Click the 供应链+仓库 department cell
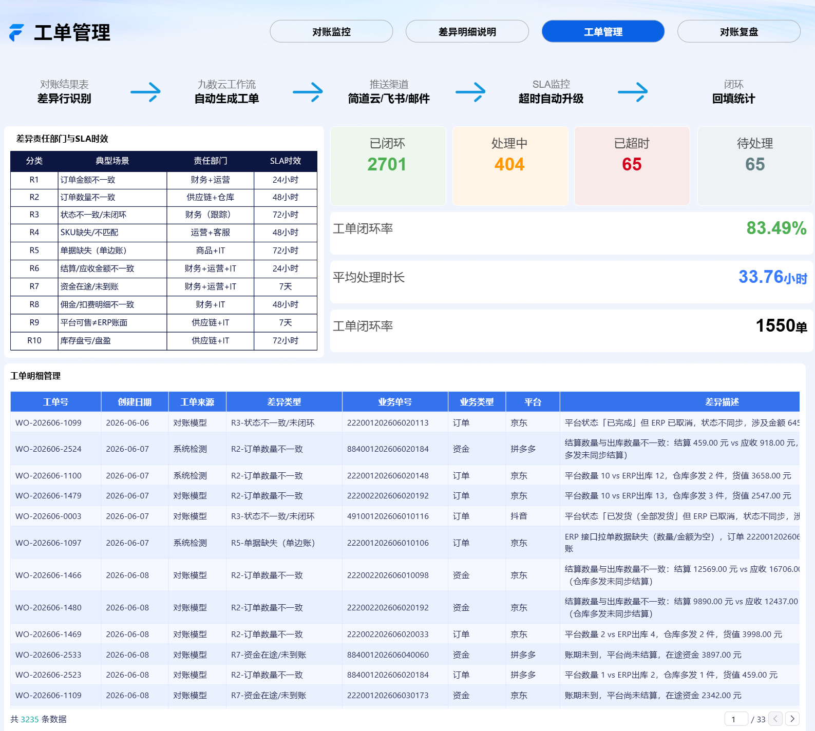This screenshot has width=815, height=731. [211, 197]
